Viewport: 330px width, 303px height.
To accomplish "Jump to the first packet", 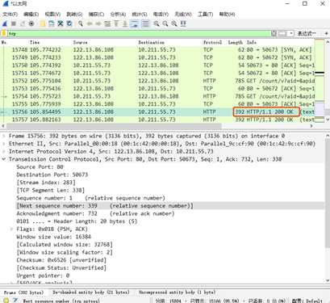I will pos(116,24).
